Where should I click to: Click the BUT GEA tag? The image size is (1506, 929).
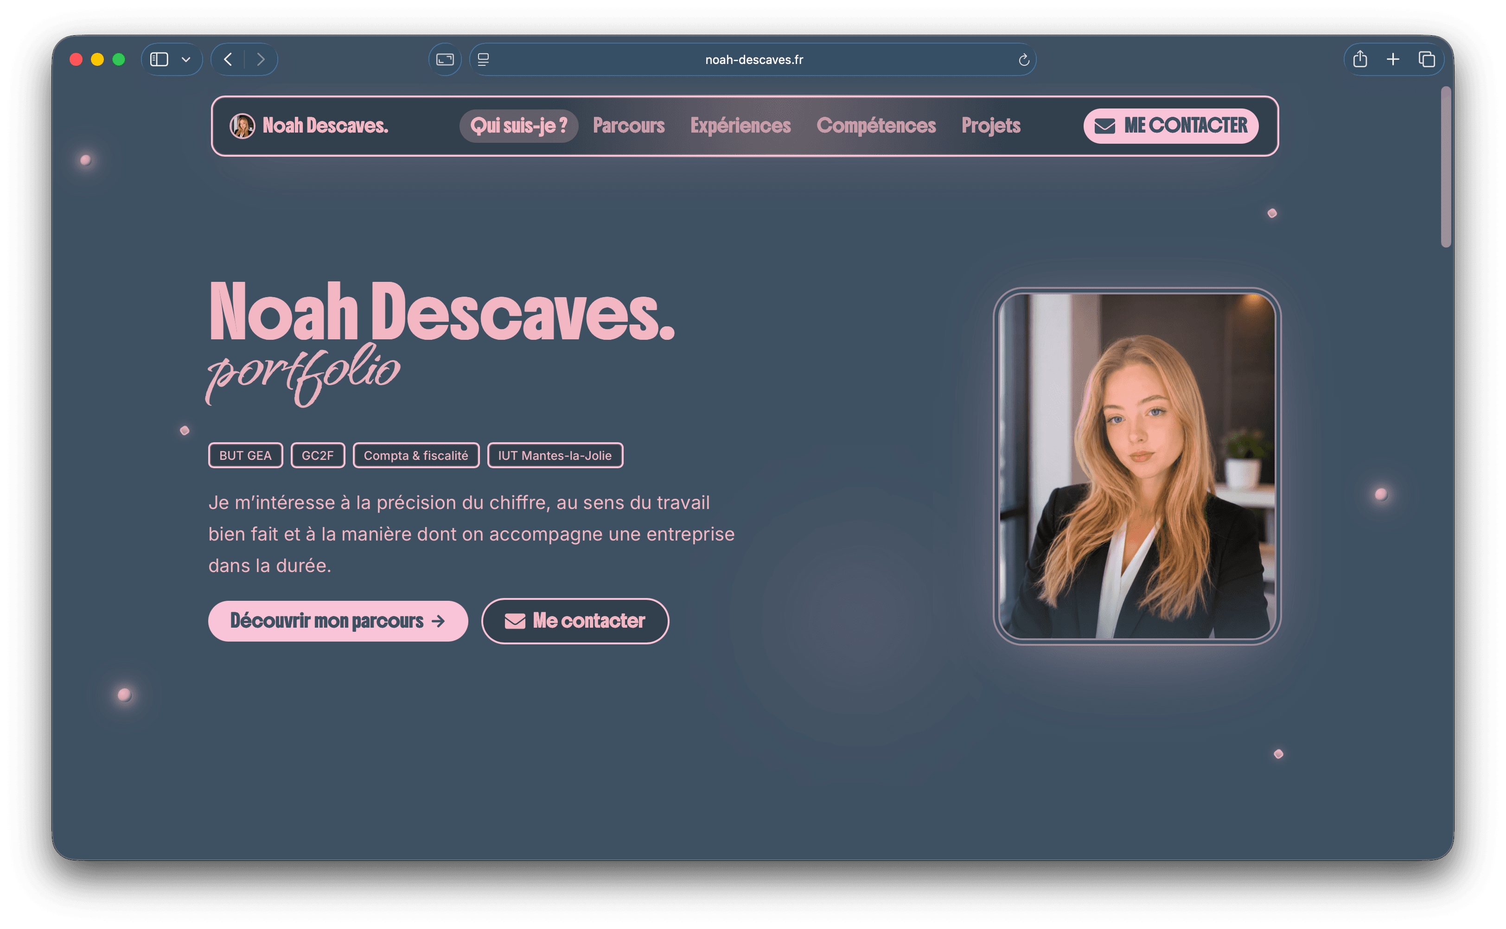[x=245, y=455]
